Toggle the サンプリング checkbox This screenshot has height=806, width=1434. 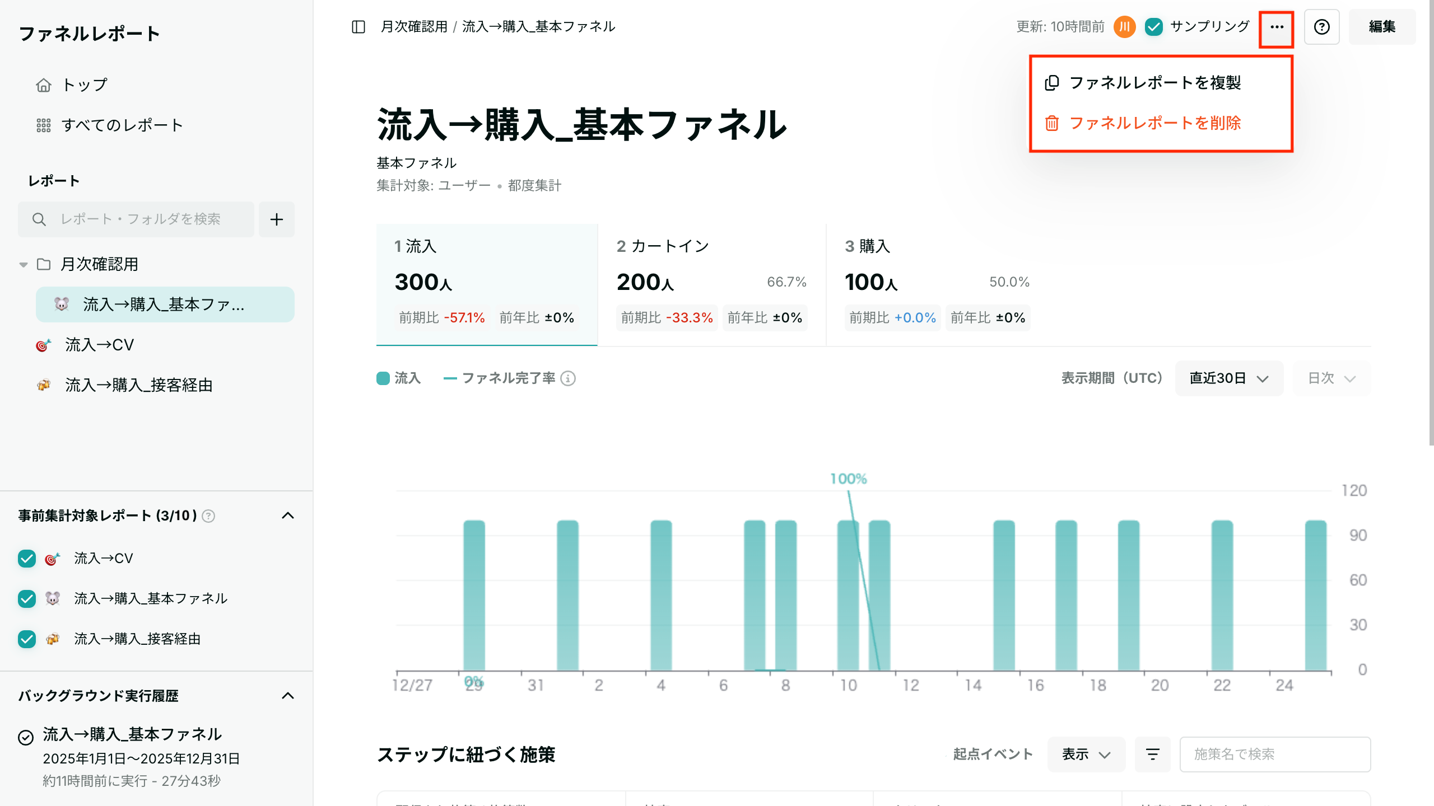click(1154, 27)
